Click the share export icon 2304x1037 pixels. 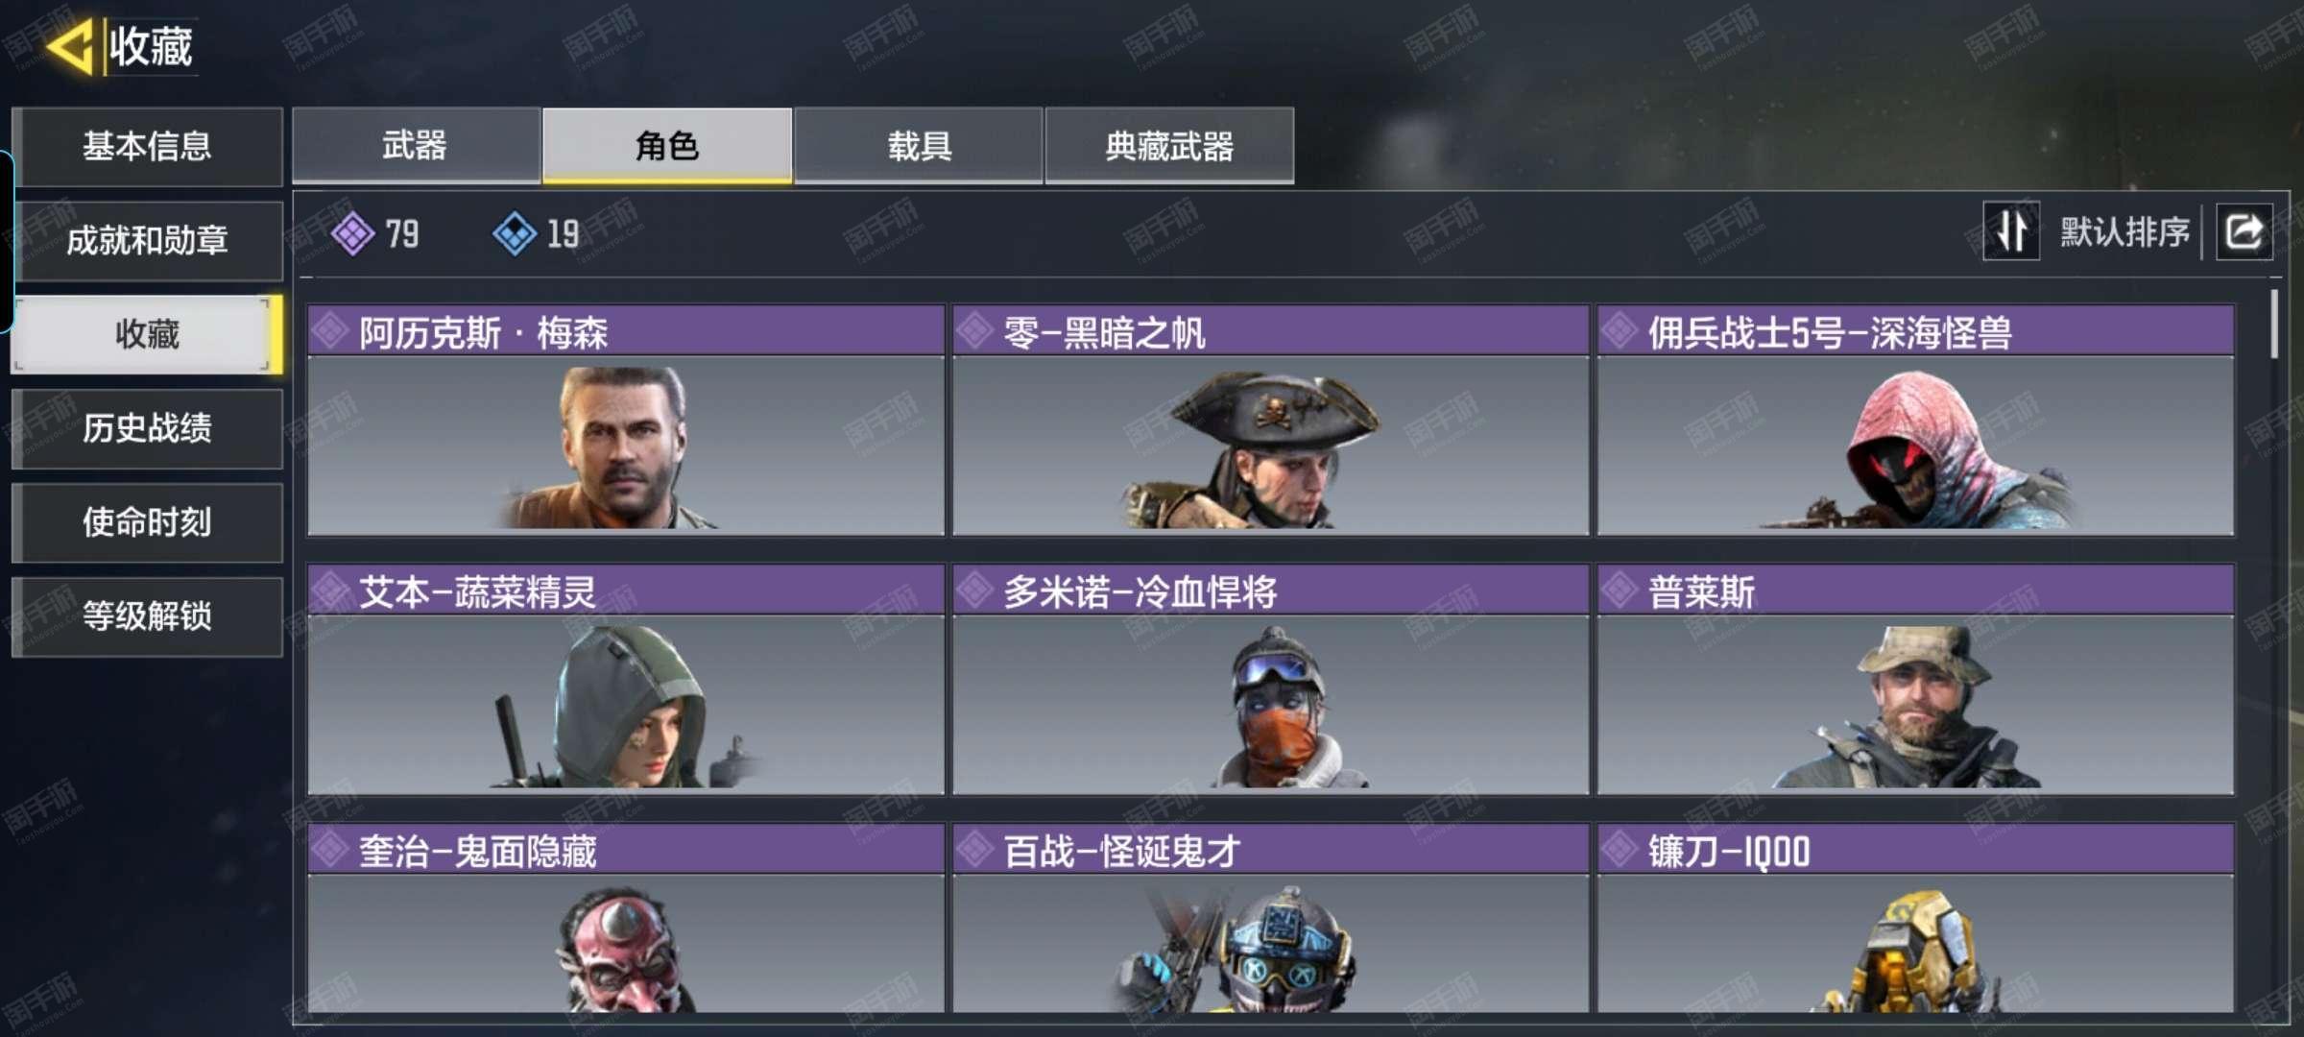click(2244, 231)
